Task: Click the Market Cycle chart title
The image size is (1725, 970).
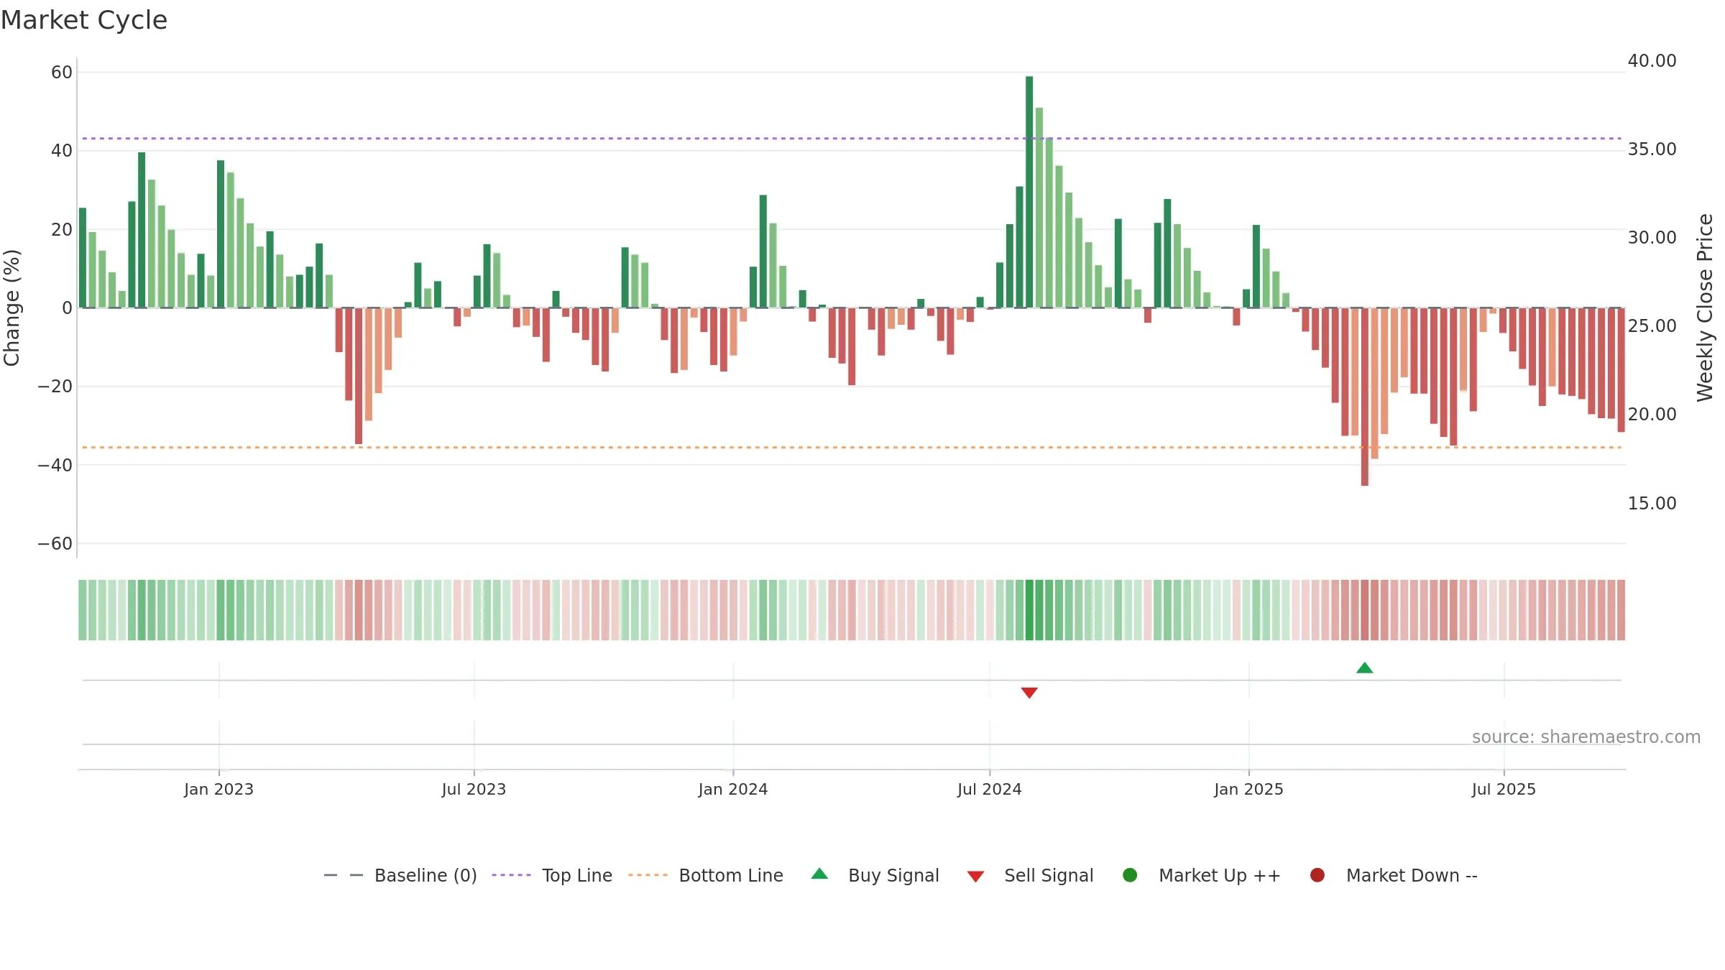Action: point(84,20)
